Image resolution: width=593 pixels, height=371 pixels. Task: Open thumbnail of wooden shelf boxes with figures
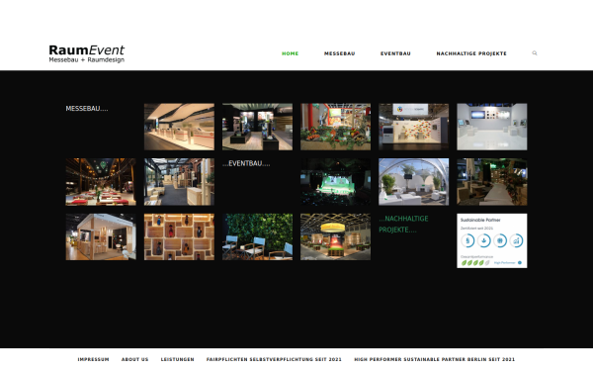[179, 236]
